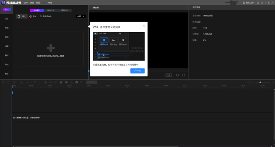This screenshot has width=275, height=147.
Task: Open the 文件 menu
Action: coord(26,3)
